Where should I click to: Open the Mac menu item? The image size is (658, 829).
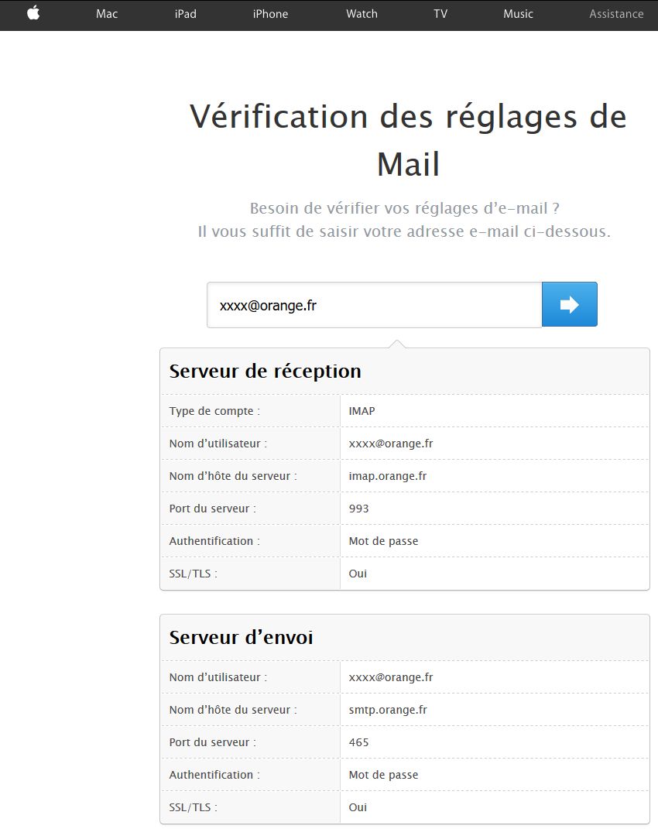pyautogui.click(x=107, y=14)
